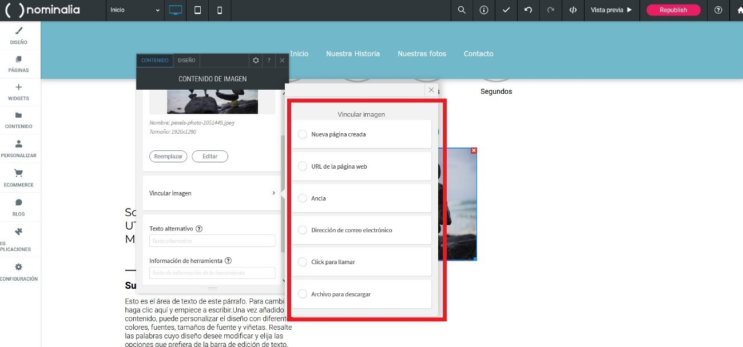Open the Widgets sidebar panel

click(18, 92)
